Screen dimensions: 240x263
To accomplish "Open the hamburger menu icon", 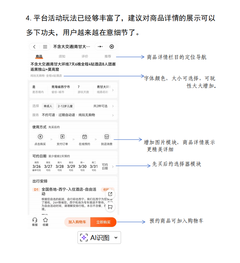I will coord(45,47).
